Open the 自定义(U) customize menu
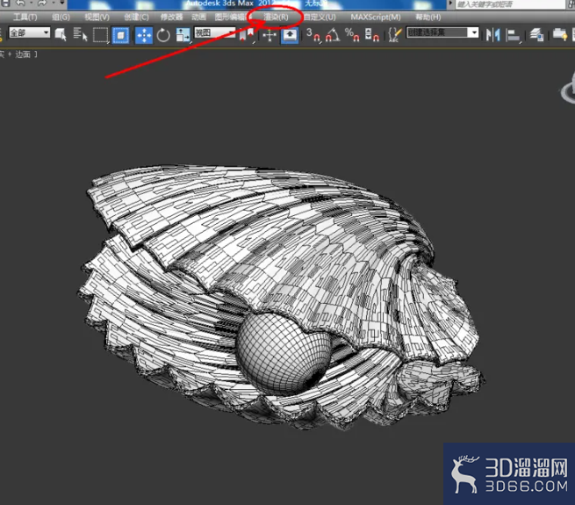 tap(320, 17)
